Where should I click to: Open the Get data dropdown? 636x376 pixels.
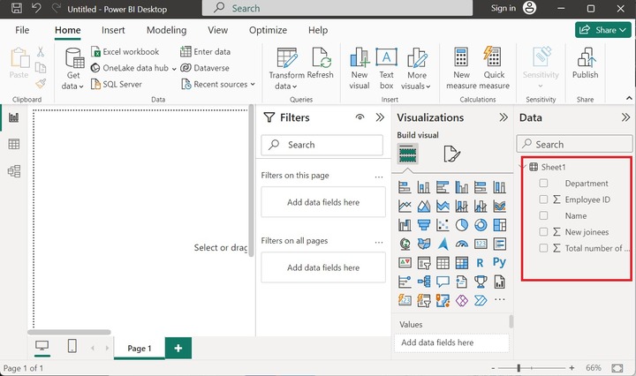(x=73, y=69)
